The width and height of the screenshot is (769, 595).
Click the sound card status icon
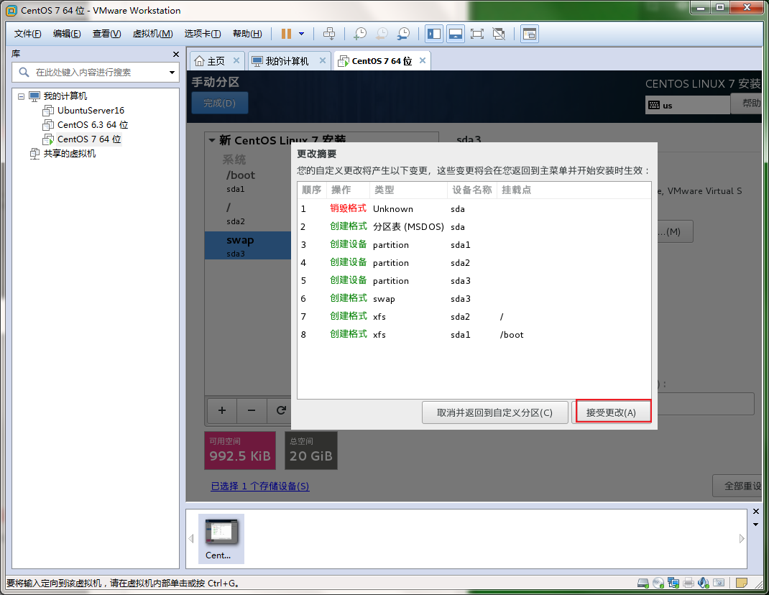click(704, 583)
